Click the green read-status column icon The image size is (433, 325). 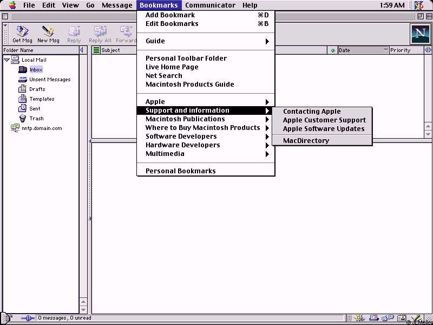[x=333, y=50]
